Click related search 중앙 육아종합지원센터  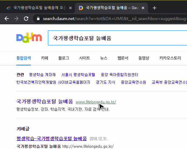pyautogui.click(x=120, y=75)
